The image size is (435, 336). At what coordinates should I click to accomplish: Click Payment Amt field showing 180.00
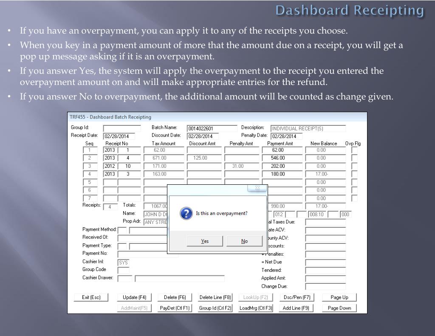click(x=282, y=174)
